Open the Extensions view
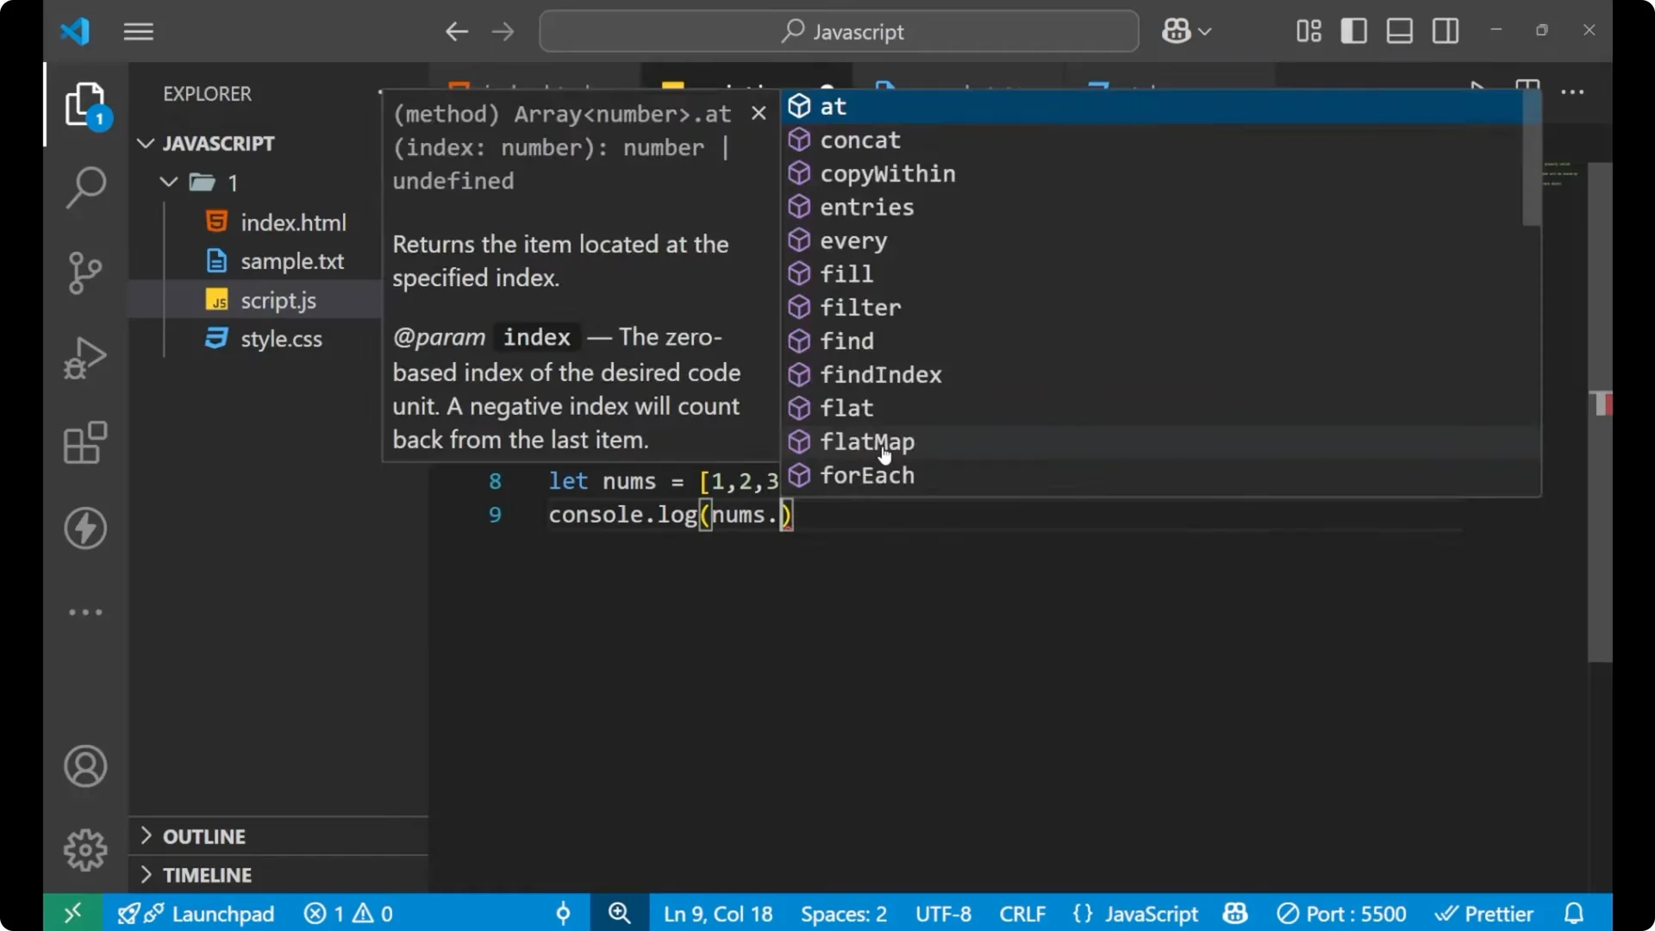Viewport: 1655px width, 931px height. tap(84, 443)
